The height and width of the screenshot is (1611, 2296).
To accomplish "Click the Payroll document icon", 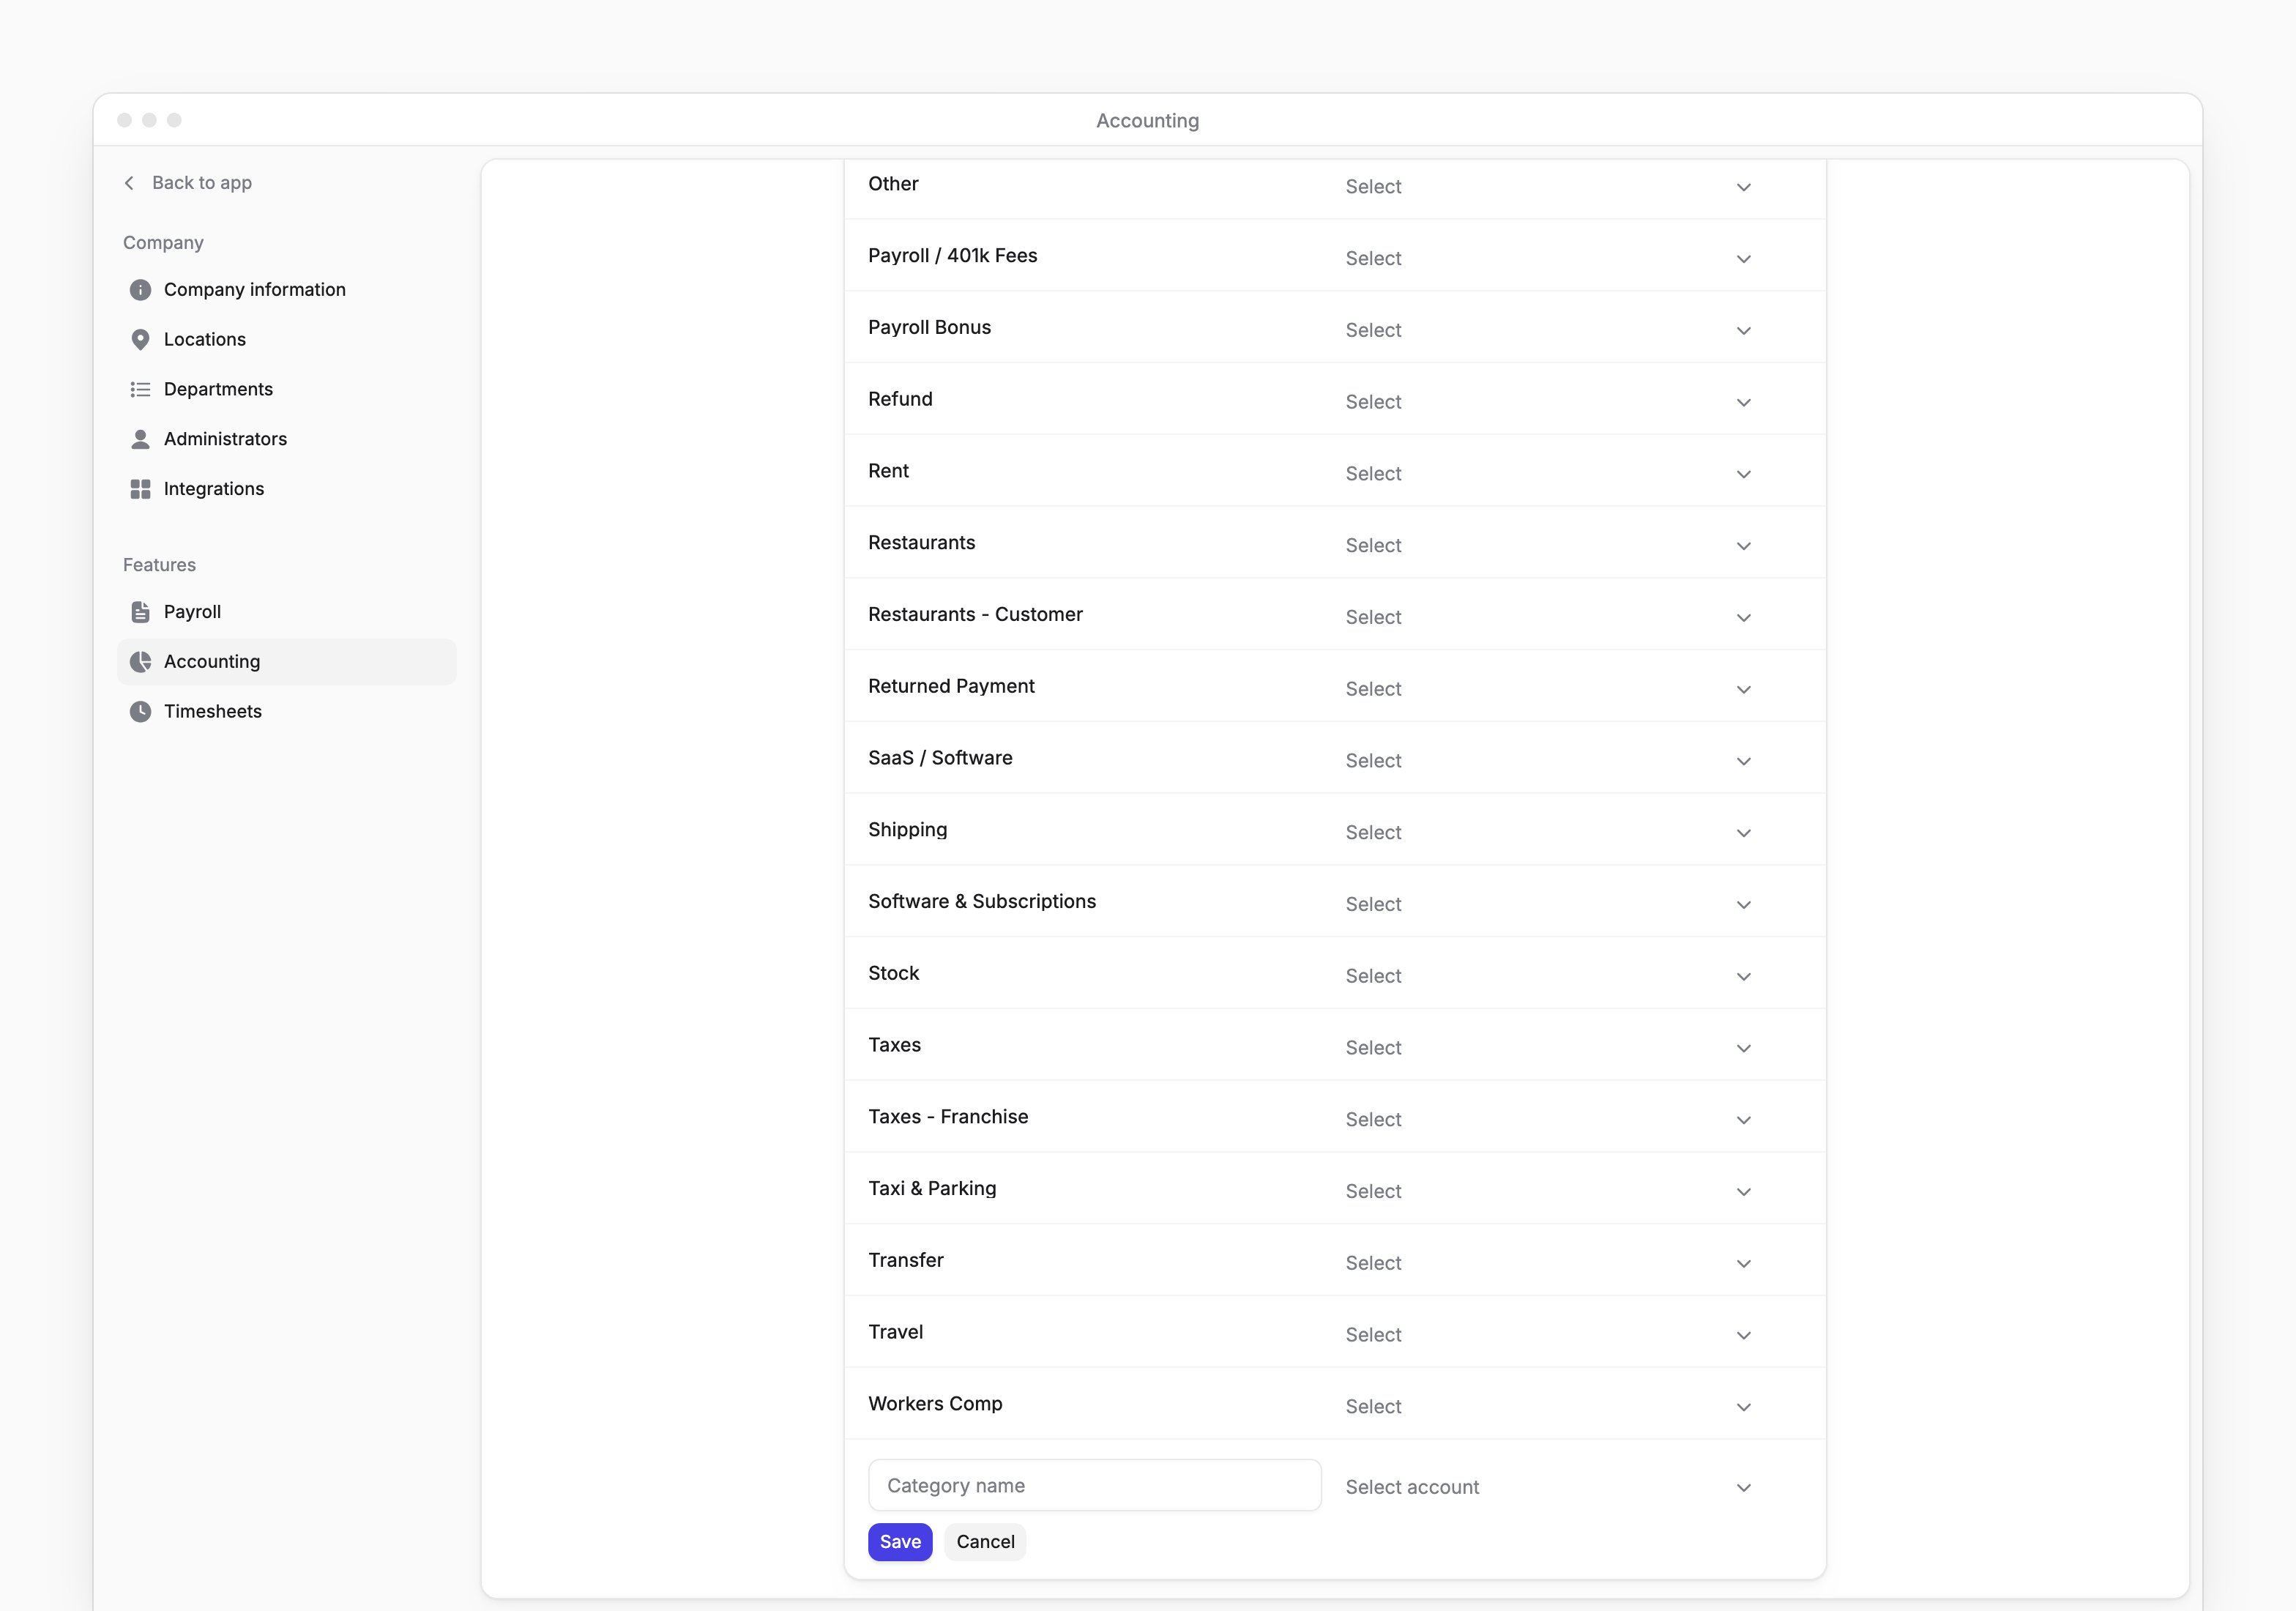I will 140,612.
